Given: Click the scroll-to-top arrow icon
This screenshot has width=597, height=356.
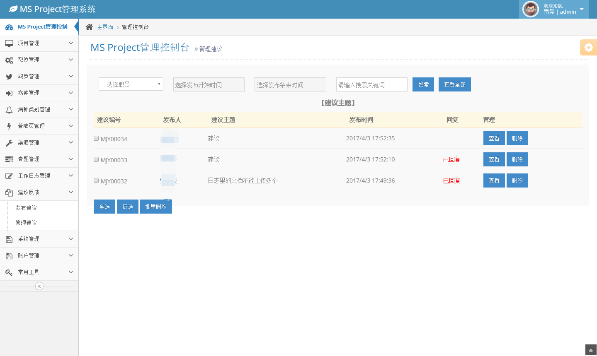Looking at the screenshot, I should click(x=591, y=351).
